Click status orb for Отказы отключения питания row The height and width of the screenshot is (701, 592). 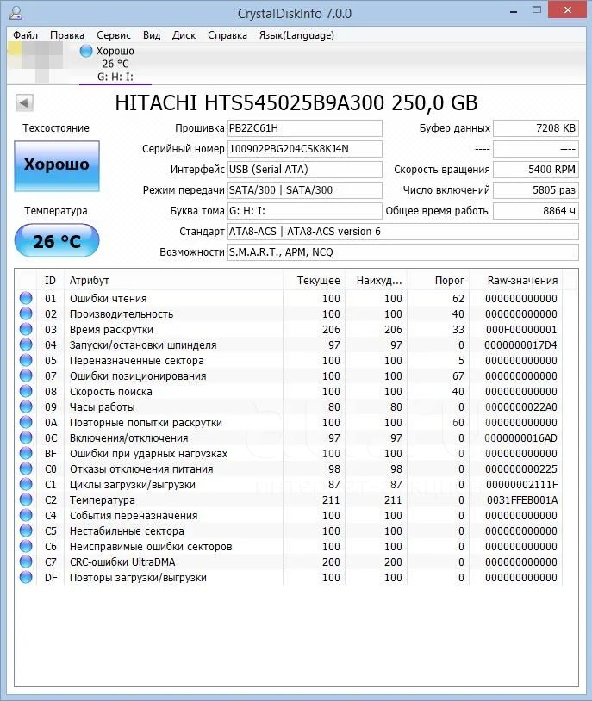[26, 468]
